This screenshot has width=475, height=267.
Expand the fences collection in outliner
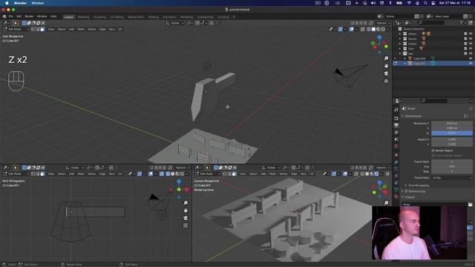[400, 39]
